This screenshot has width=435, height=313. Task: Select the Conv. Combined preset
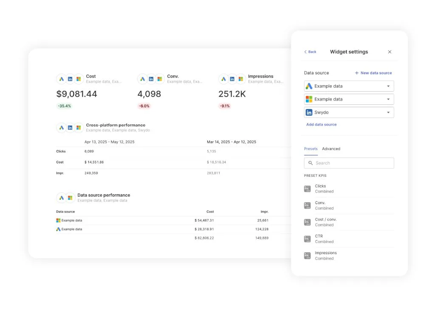349,206
